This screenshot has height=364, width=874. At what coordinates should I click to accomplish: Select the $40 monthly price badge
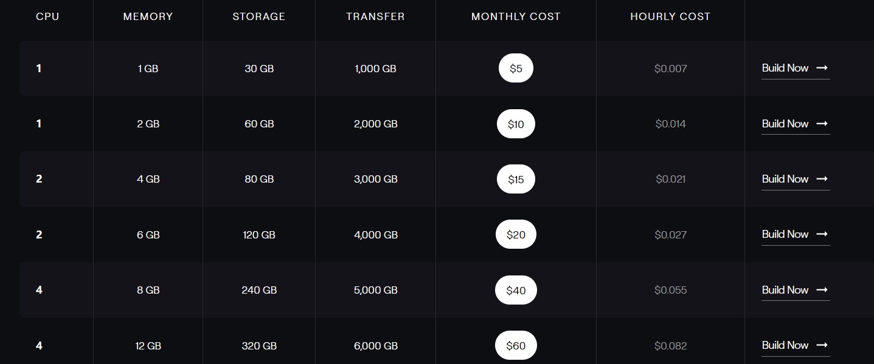coord(516,291)
